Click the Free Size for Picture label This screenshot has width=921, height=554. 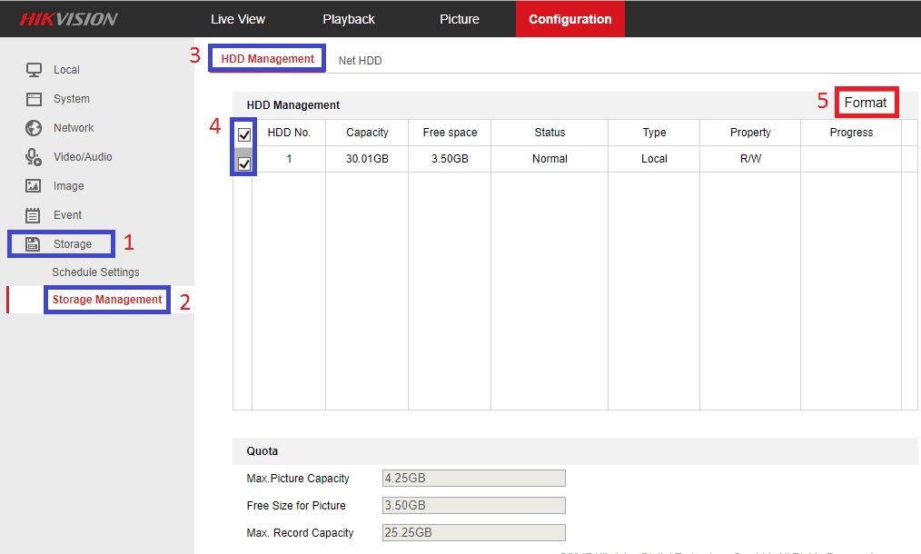point(296,505)
